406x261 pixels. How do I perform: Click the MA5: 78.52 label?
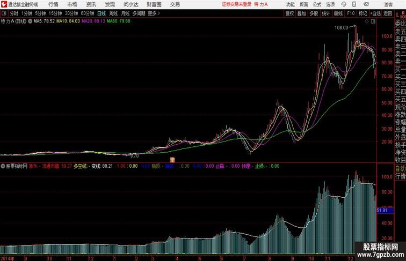click(44, 21)
